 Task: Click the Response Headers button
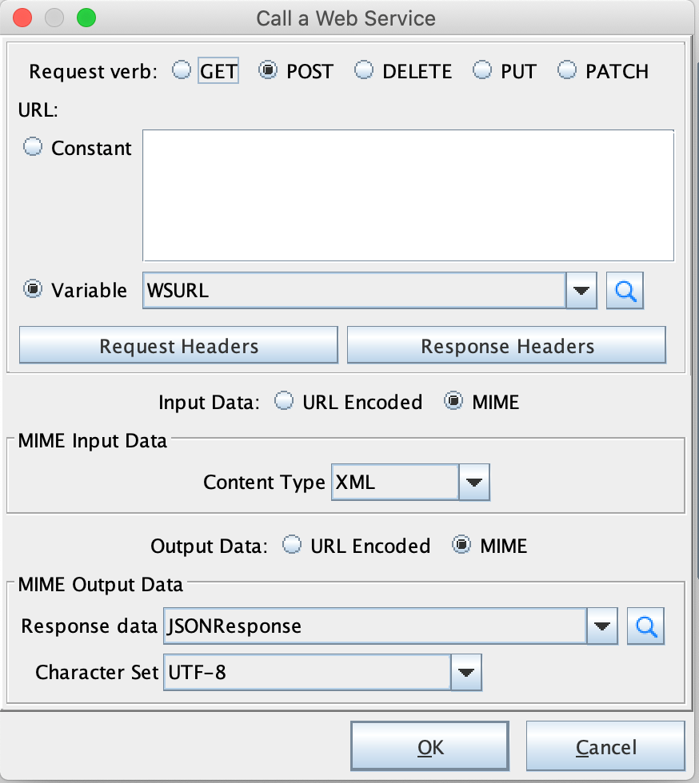[x=507, y=345]
